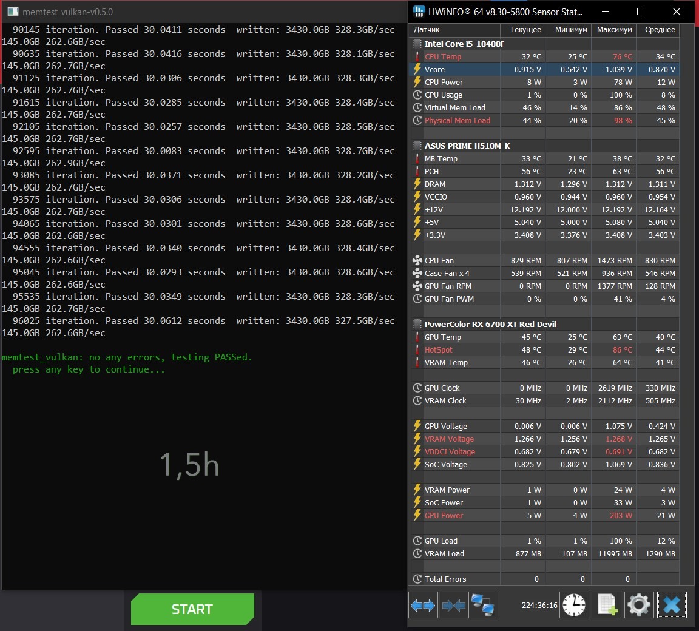Open sensor settings via gear icon
The height and width of the screenshot is (631, 699).
639,605
